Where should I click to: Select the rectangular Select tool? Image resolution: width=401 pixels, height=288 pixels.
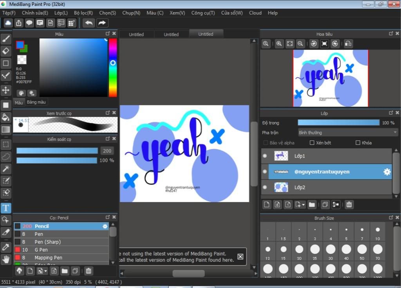coord(6,144)
